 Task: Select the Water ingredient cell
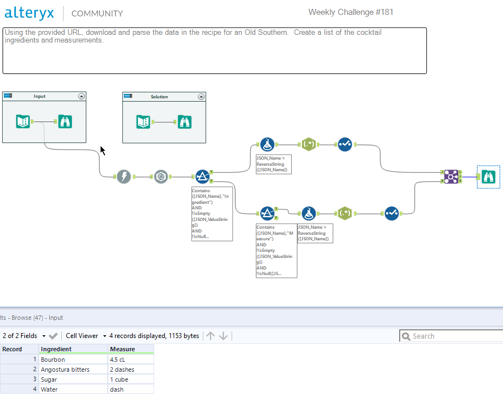(x=73, y=389)
